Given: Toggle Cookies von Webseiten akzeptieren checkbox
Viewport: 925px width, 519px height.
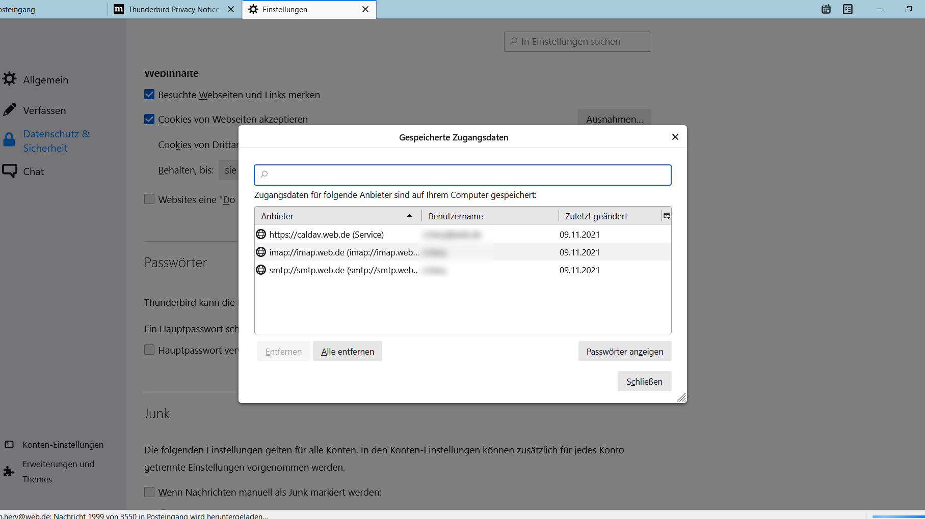Looking at the screenshot, I should tap(149, 119).
